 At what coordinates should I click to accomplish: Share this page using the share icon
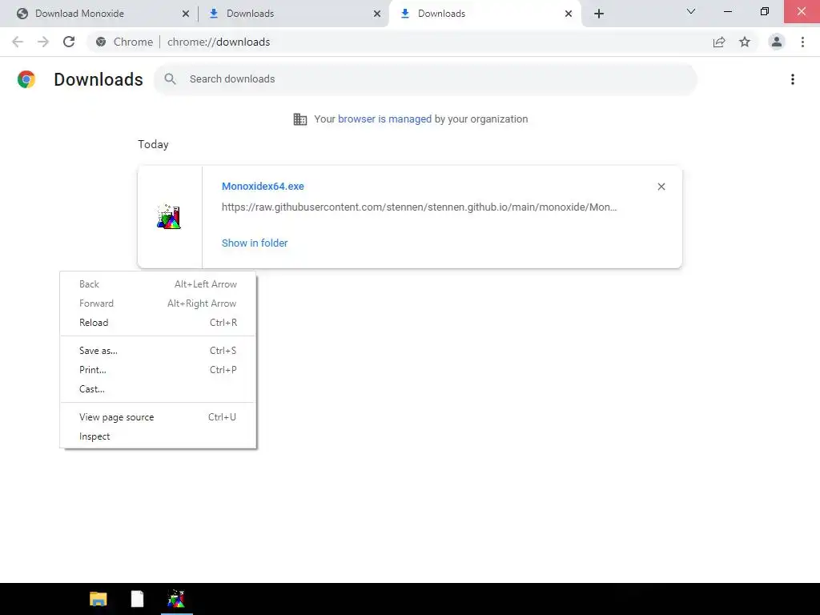click(719, 42)
